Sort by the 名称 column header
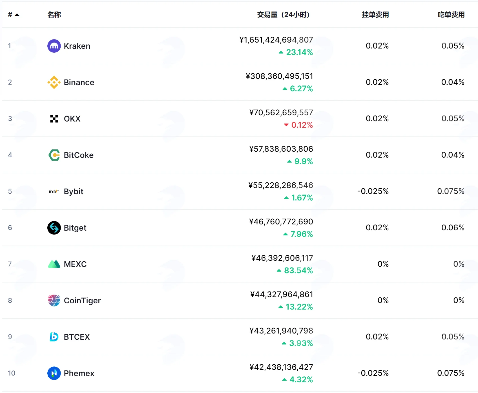 pos(54,15)
